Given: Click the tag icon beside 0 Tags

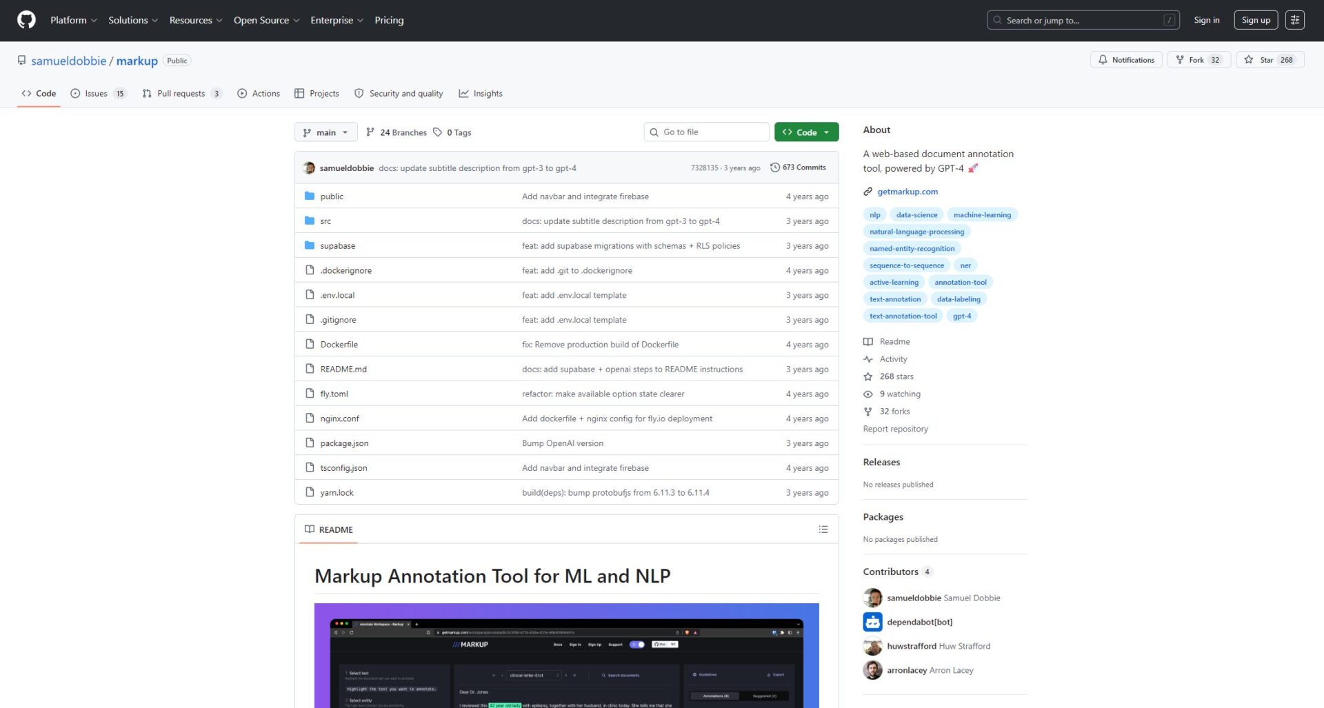Looking at the screenshot, I should [437, 132].
